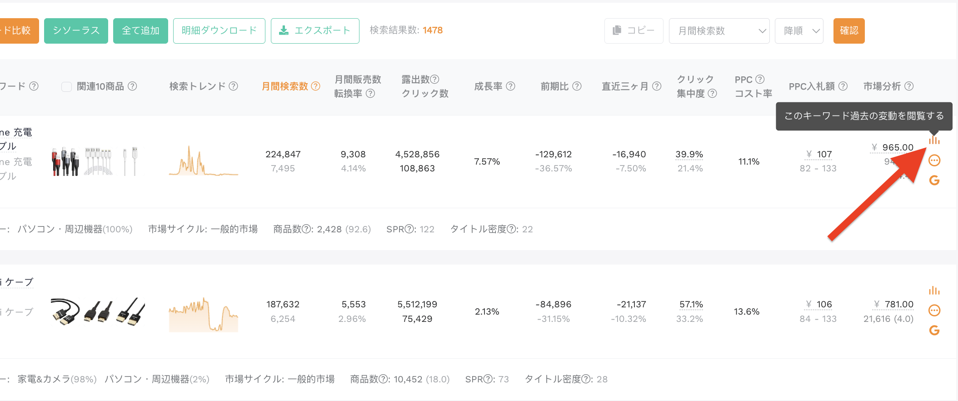Click the help icon beside 月間検索数 column header
Image resolution: width=958 pixels, height=401 pixels.
tap(315, 86)
